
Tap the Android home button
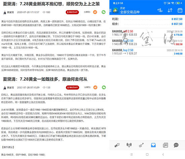pyautogui.click(x=147, y=154)
